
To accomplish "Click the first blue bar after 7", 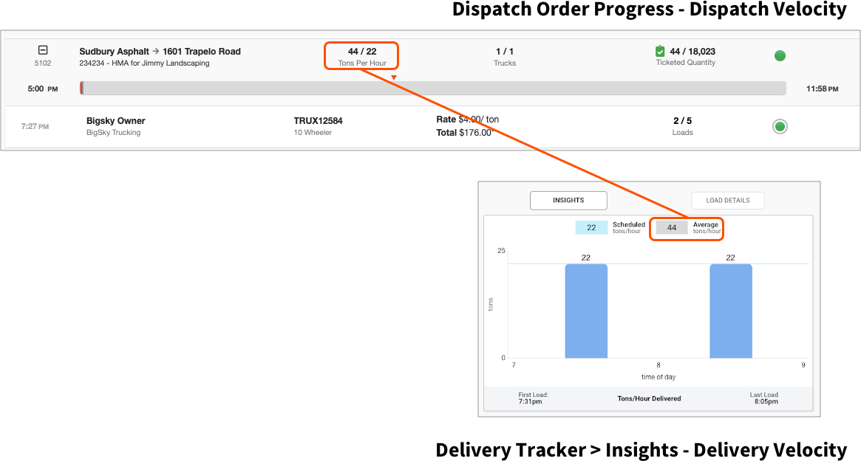I will (586, 311).
